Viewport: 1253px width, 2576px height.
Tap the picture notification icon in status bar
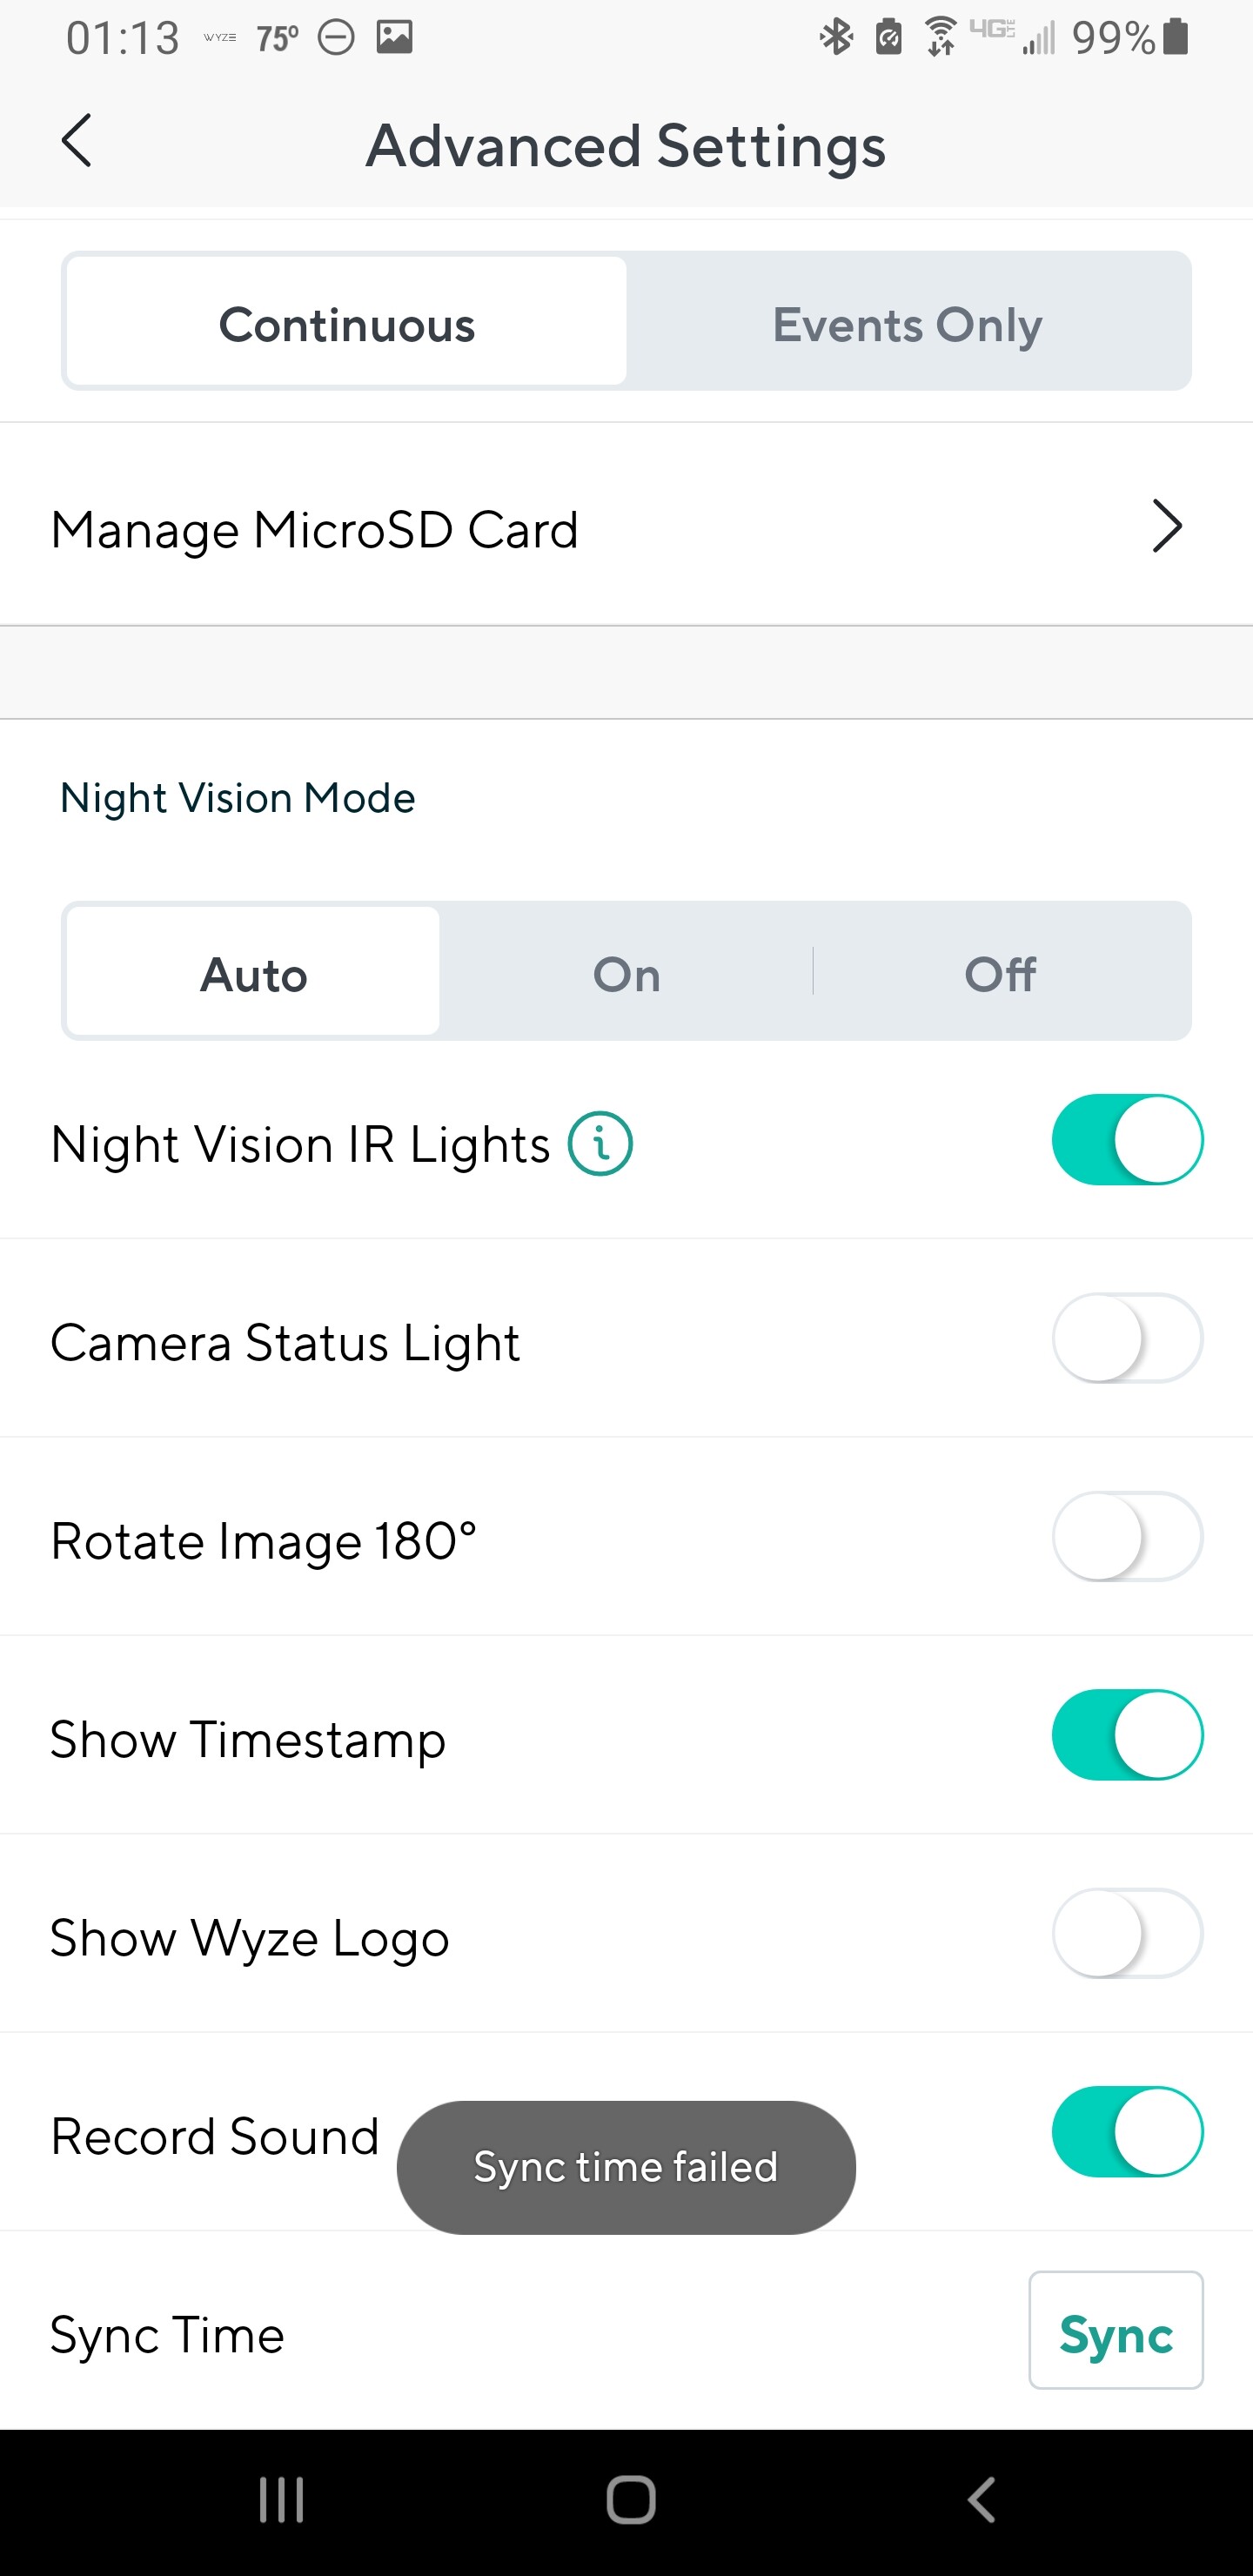pos(395,38)
